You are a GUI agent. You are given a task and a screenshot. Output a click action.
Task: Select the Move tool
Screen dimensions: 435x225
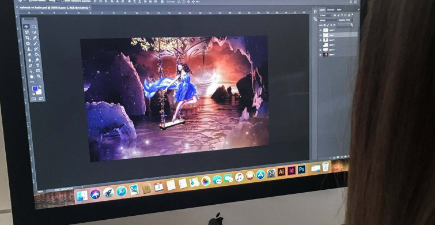tap(26, 27)
